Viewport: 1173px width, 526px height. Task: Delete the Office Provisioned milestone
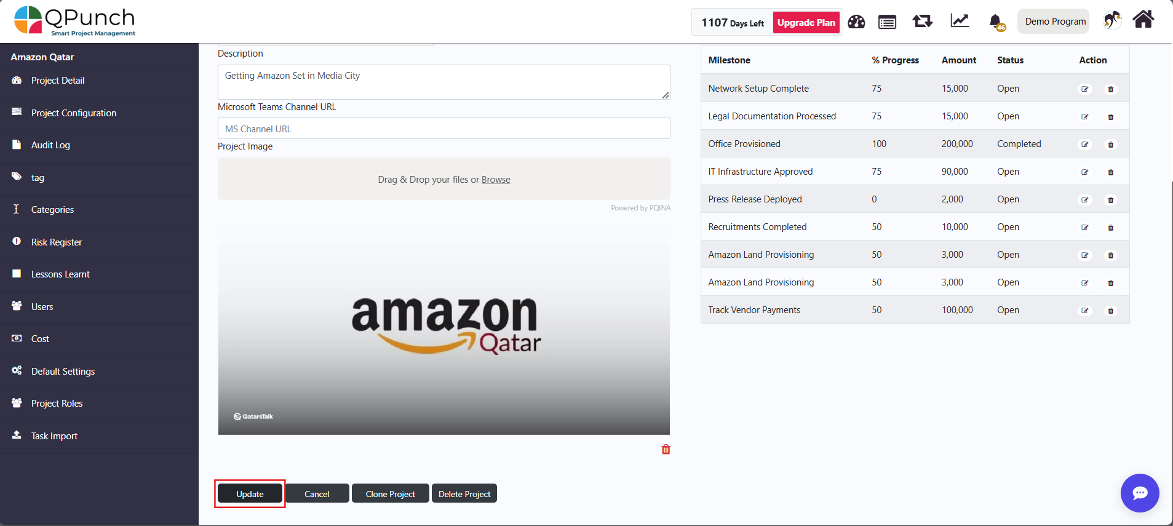click(x=1110, y=145)
